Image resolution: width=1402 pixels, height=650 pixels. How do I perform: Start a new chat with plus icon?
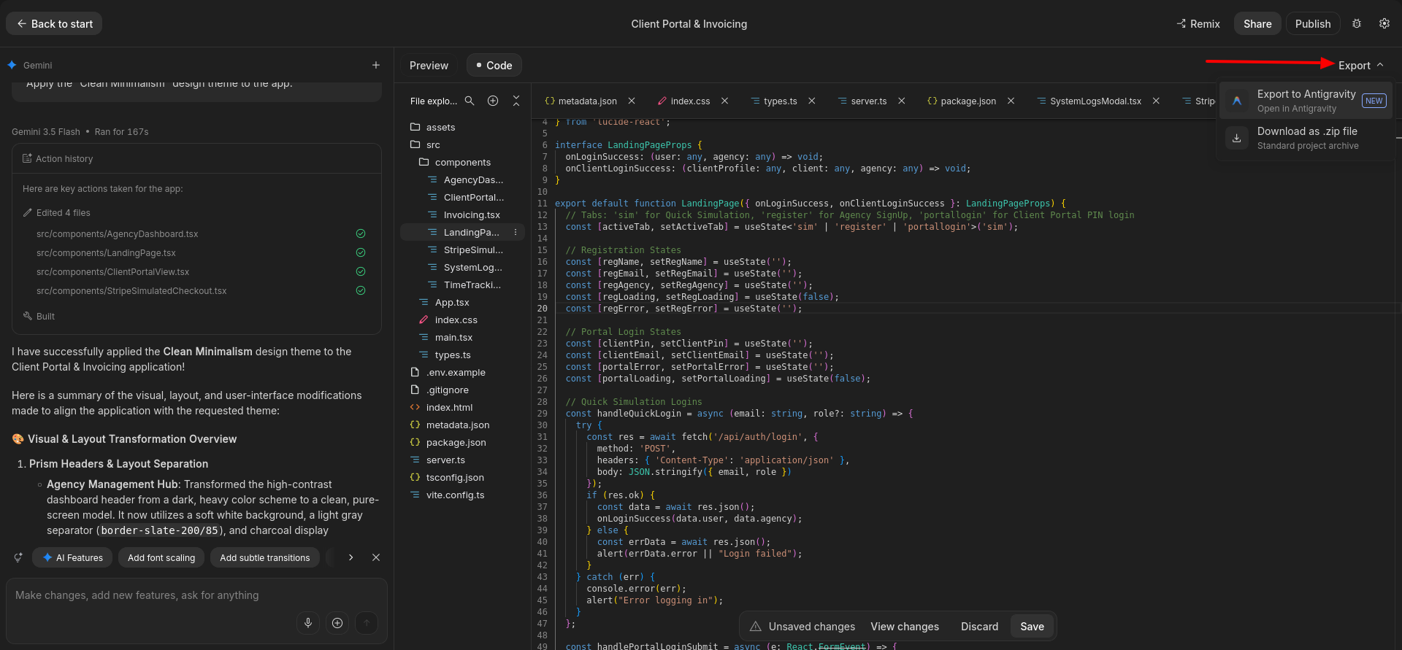click(x=376, y=65)
